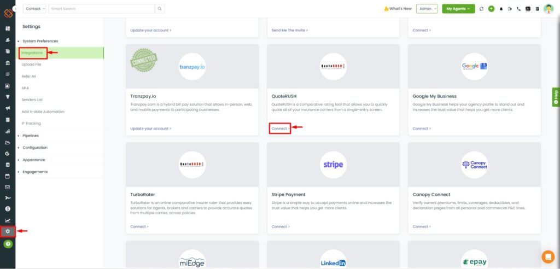Open the orange chat bubble widget
The height and width of the screenshot is (269, 560).
point(548,256)
